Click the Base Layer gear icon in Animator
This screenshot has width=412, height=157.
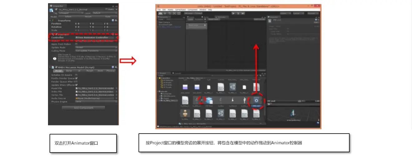click(205, 25)
